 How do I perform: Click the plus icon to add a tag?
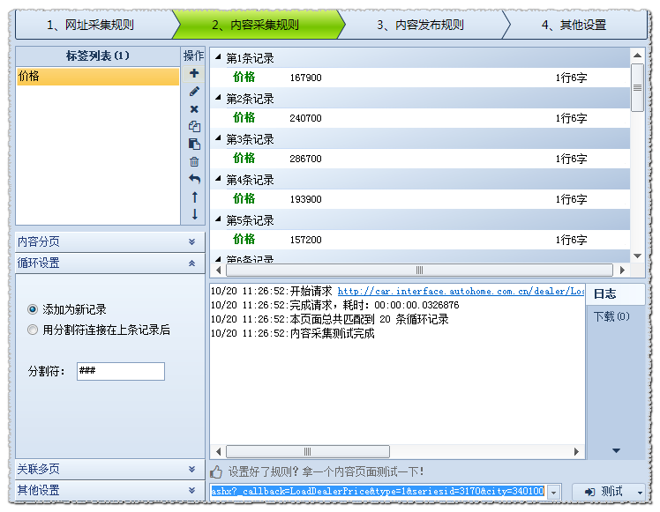(x=194, y=74)
